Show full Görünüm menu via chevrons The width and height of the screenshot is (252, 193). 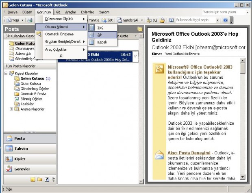click(x=61, y=56)
